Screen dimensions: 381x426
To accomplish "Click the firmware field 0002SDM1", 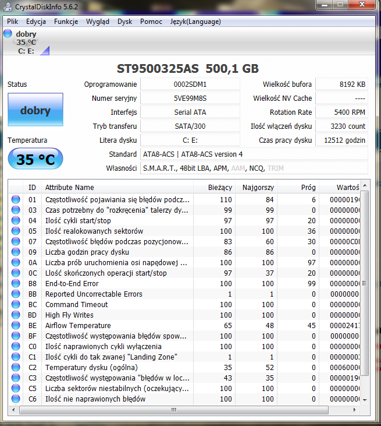I will point(190,85).
